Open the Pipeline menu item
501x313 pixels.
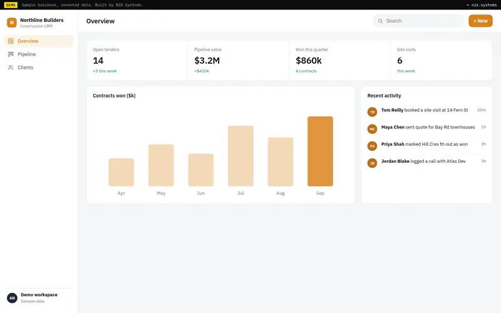pyautogui.click(x=39, y=54)
